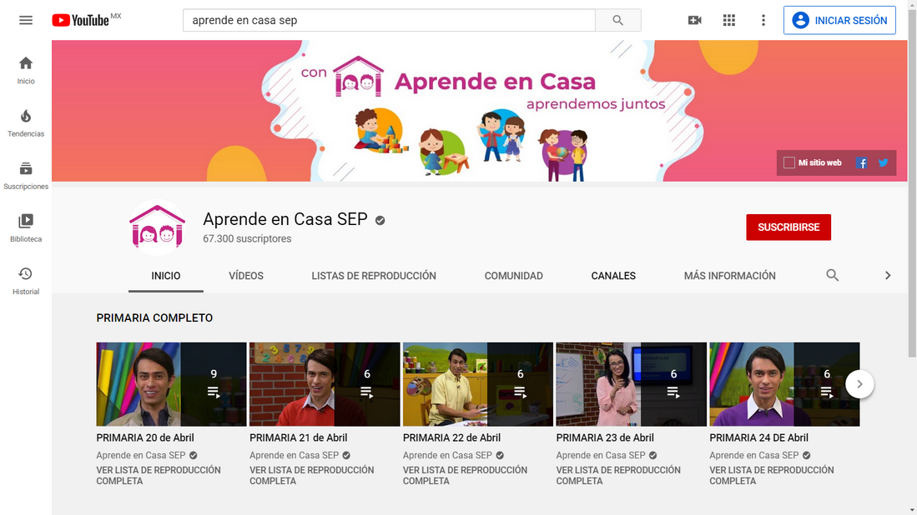The image size is (917, 515).
Task: Click the search box text field
Action: (388, 21)
